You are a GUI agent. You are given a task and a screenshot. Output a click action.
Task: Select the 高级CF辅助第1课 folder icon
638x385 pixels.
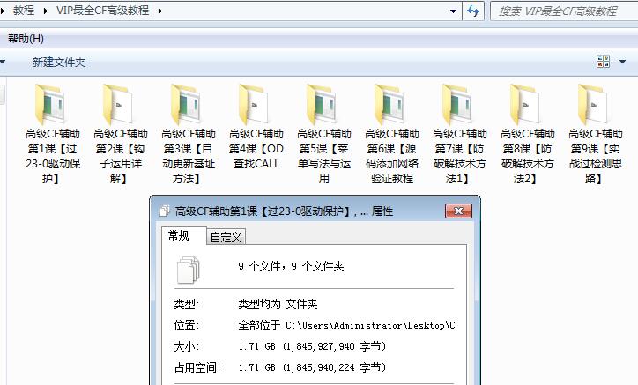coord(50,105)
